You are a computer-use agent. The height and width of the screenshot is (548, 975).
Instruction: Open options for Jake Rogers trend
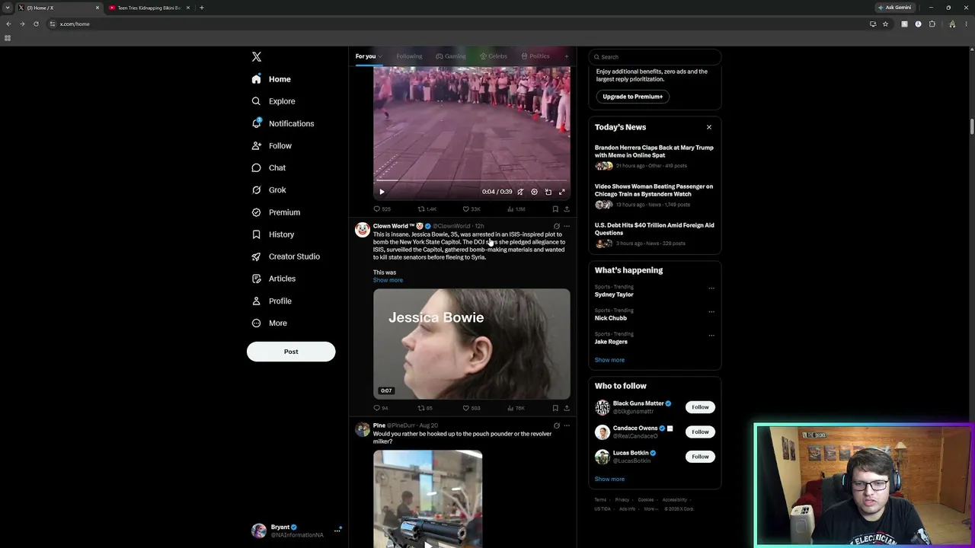711,336
